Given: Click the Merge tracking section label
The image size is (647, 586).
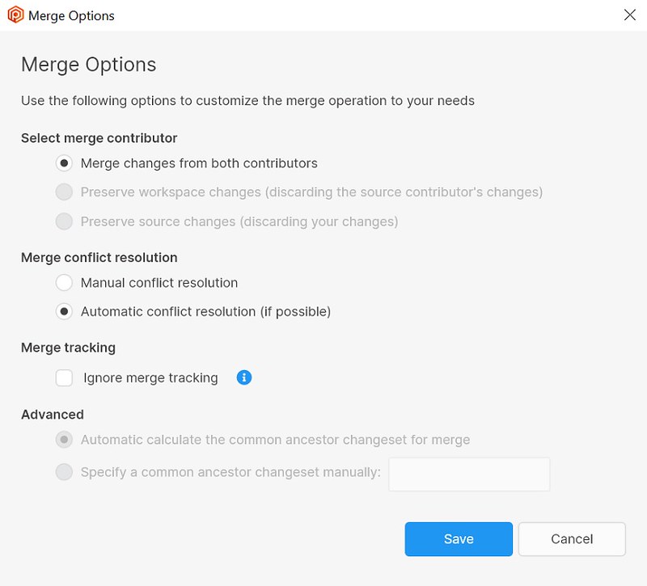Looking at the screenshot, I should (68, 348).
